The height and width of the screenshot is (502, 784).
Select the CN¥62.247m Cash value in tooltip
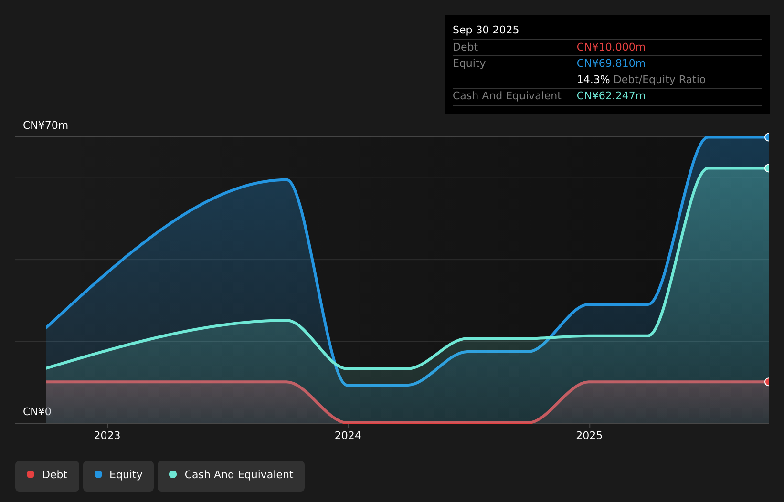click(611, 96)
